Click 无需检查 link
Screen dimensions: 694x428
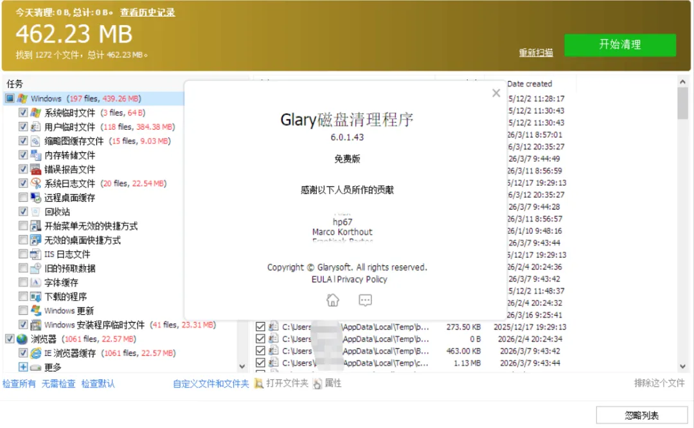click(58, 383)
